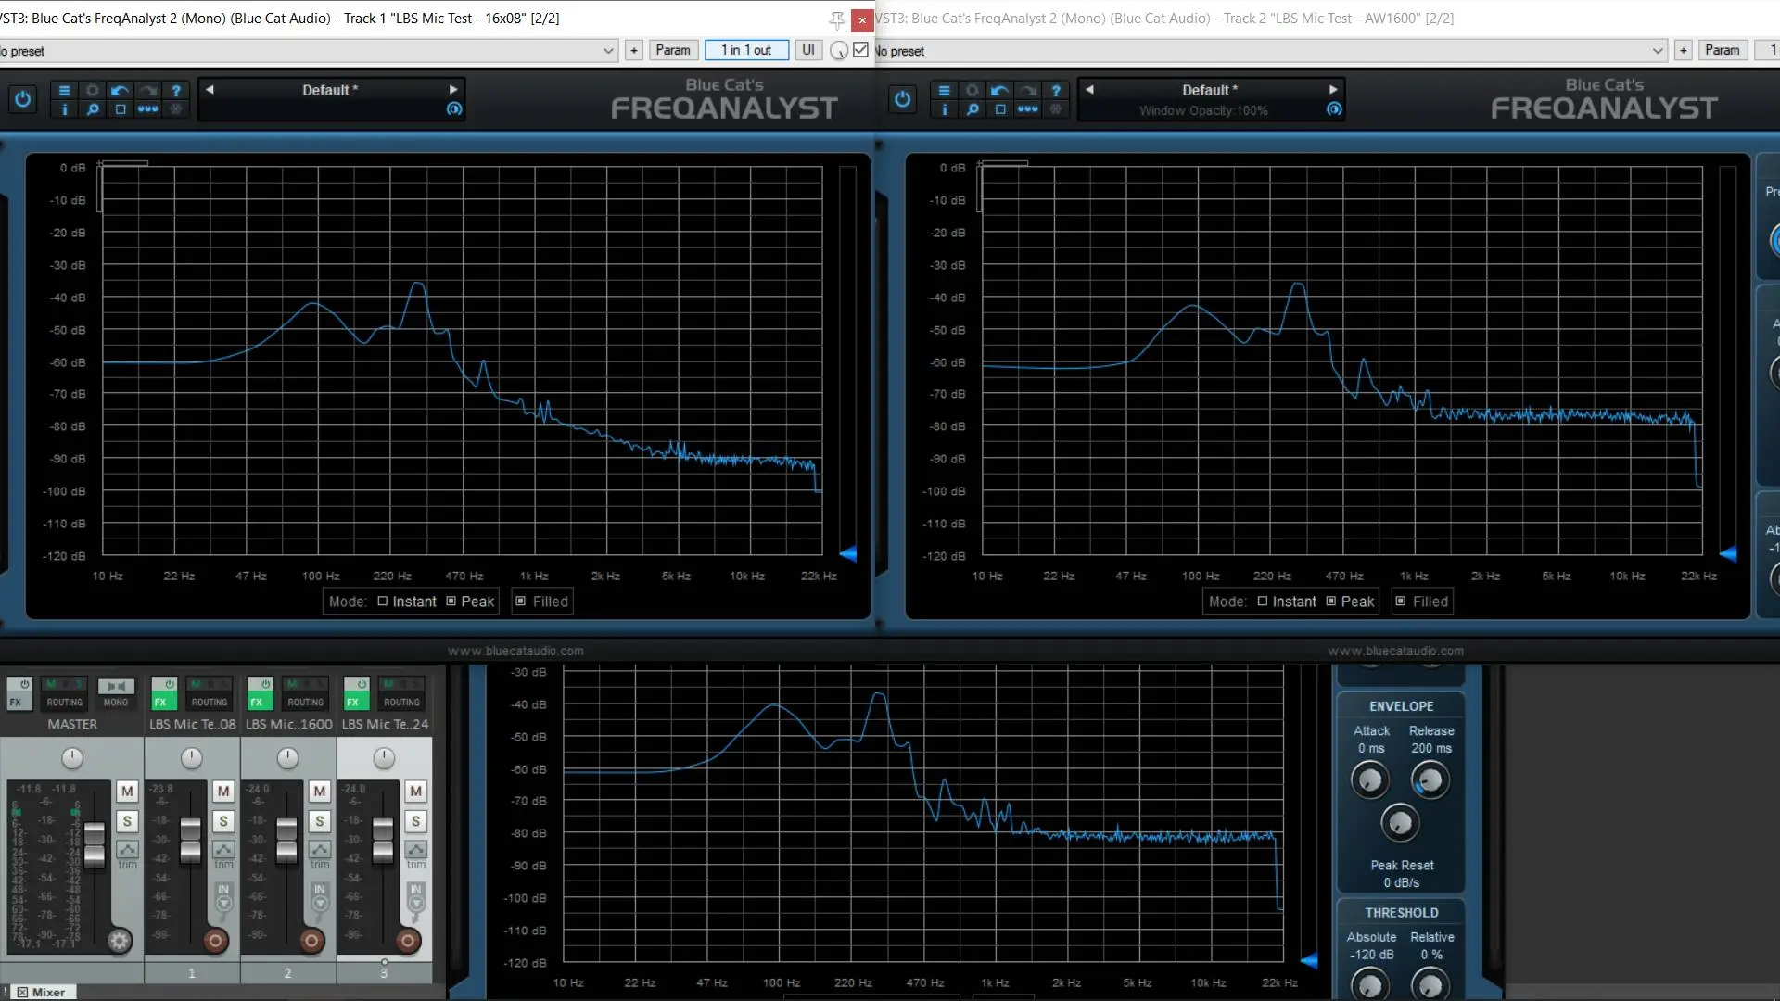Pin the Track 1 FX window
The image size is (1780, 1001).
point(837,19)
